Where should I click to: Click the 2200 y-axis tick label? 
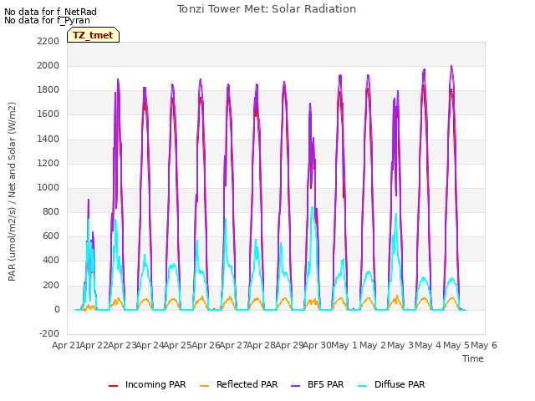tap(48, 41)
